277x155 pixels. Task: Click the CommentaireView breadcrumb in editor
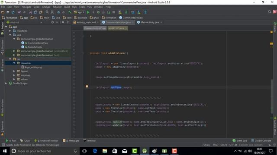point(95,28)
